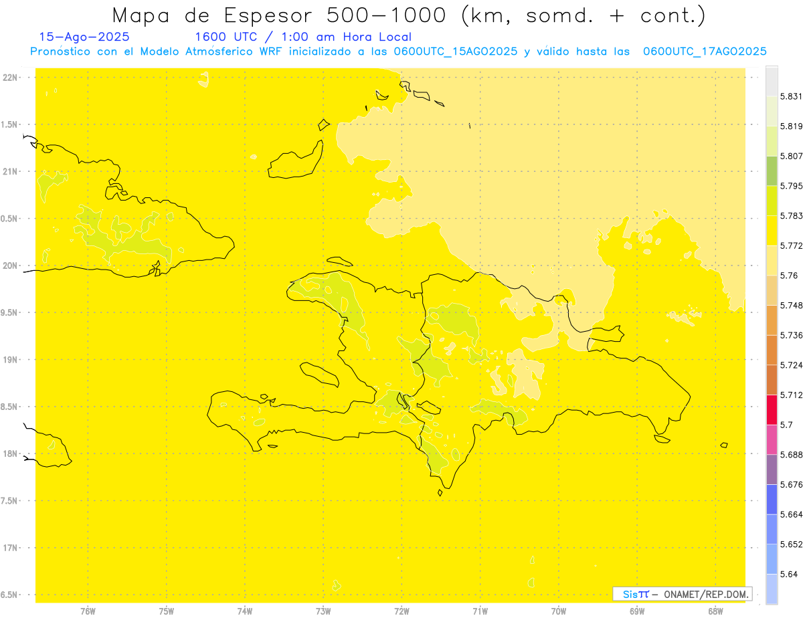
Task: Click the legend value '5.7'
Action: [x=786, y=425]
